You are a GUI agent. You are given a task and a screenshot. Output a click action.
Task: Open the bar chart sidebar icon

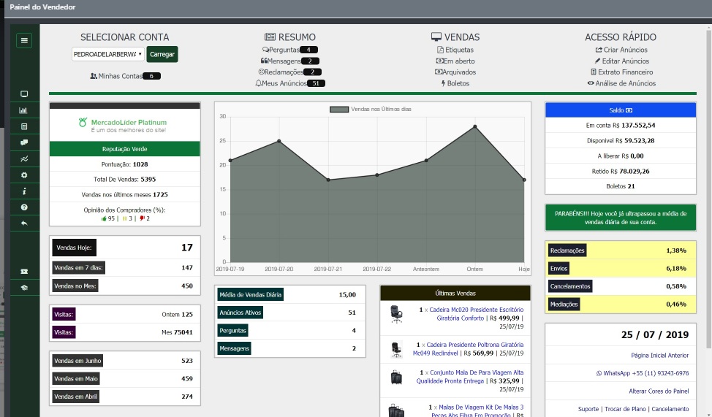click(24, 110)
